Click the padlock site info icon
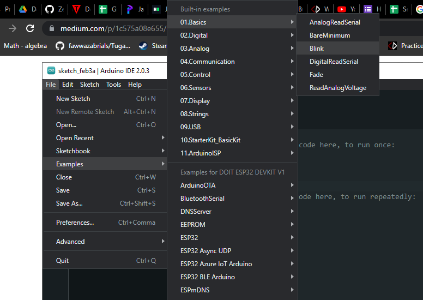 [x=52, y=28]
